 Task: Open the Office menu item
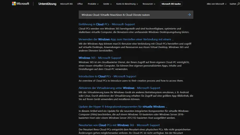tap(80, 4)
